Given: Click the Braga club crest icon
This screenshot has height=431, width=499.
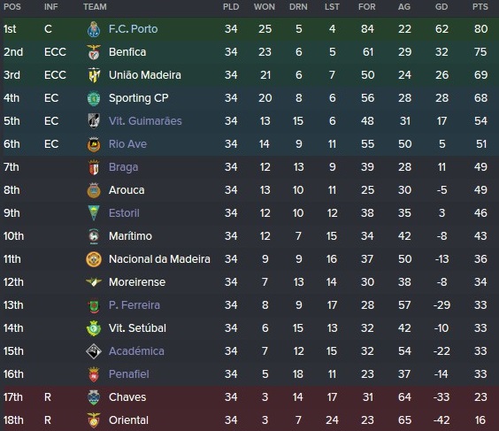Looking at the screenshot, I should click(94, 167).
